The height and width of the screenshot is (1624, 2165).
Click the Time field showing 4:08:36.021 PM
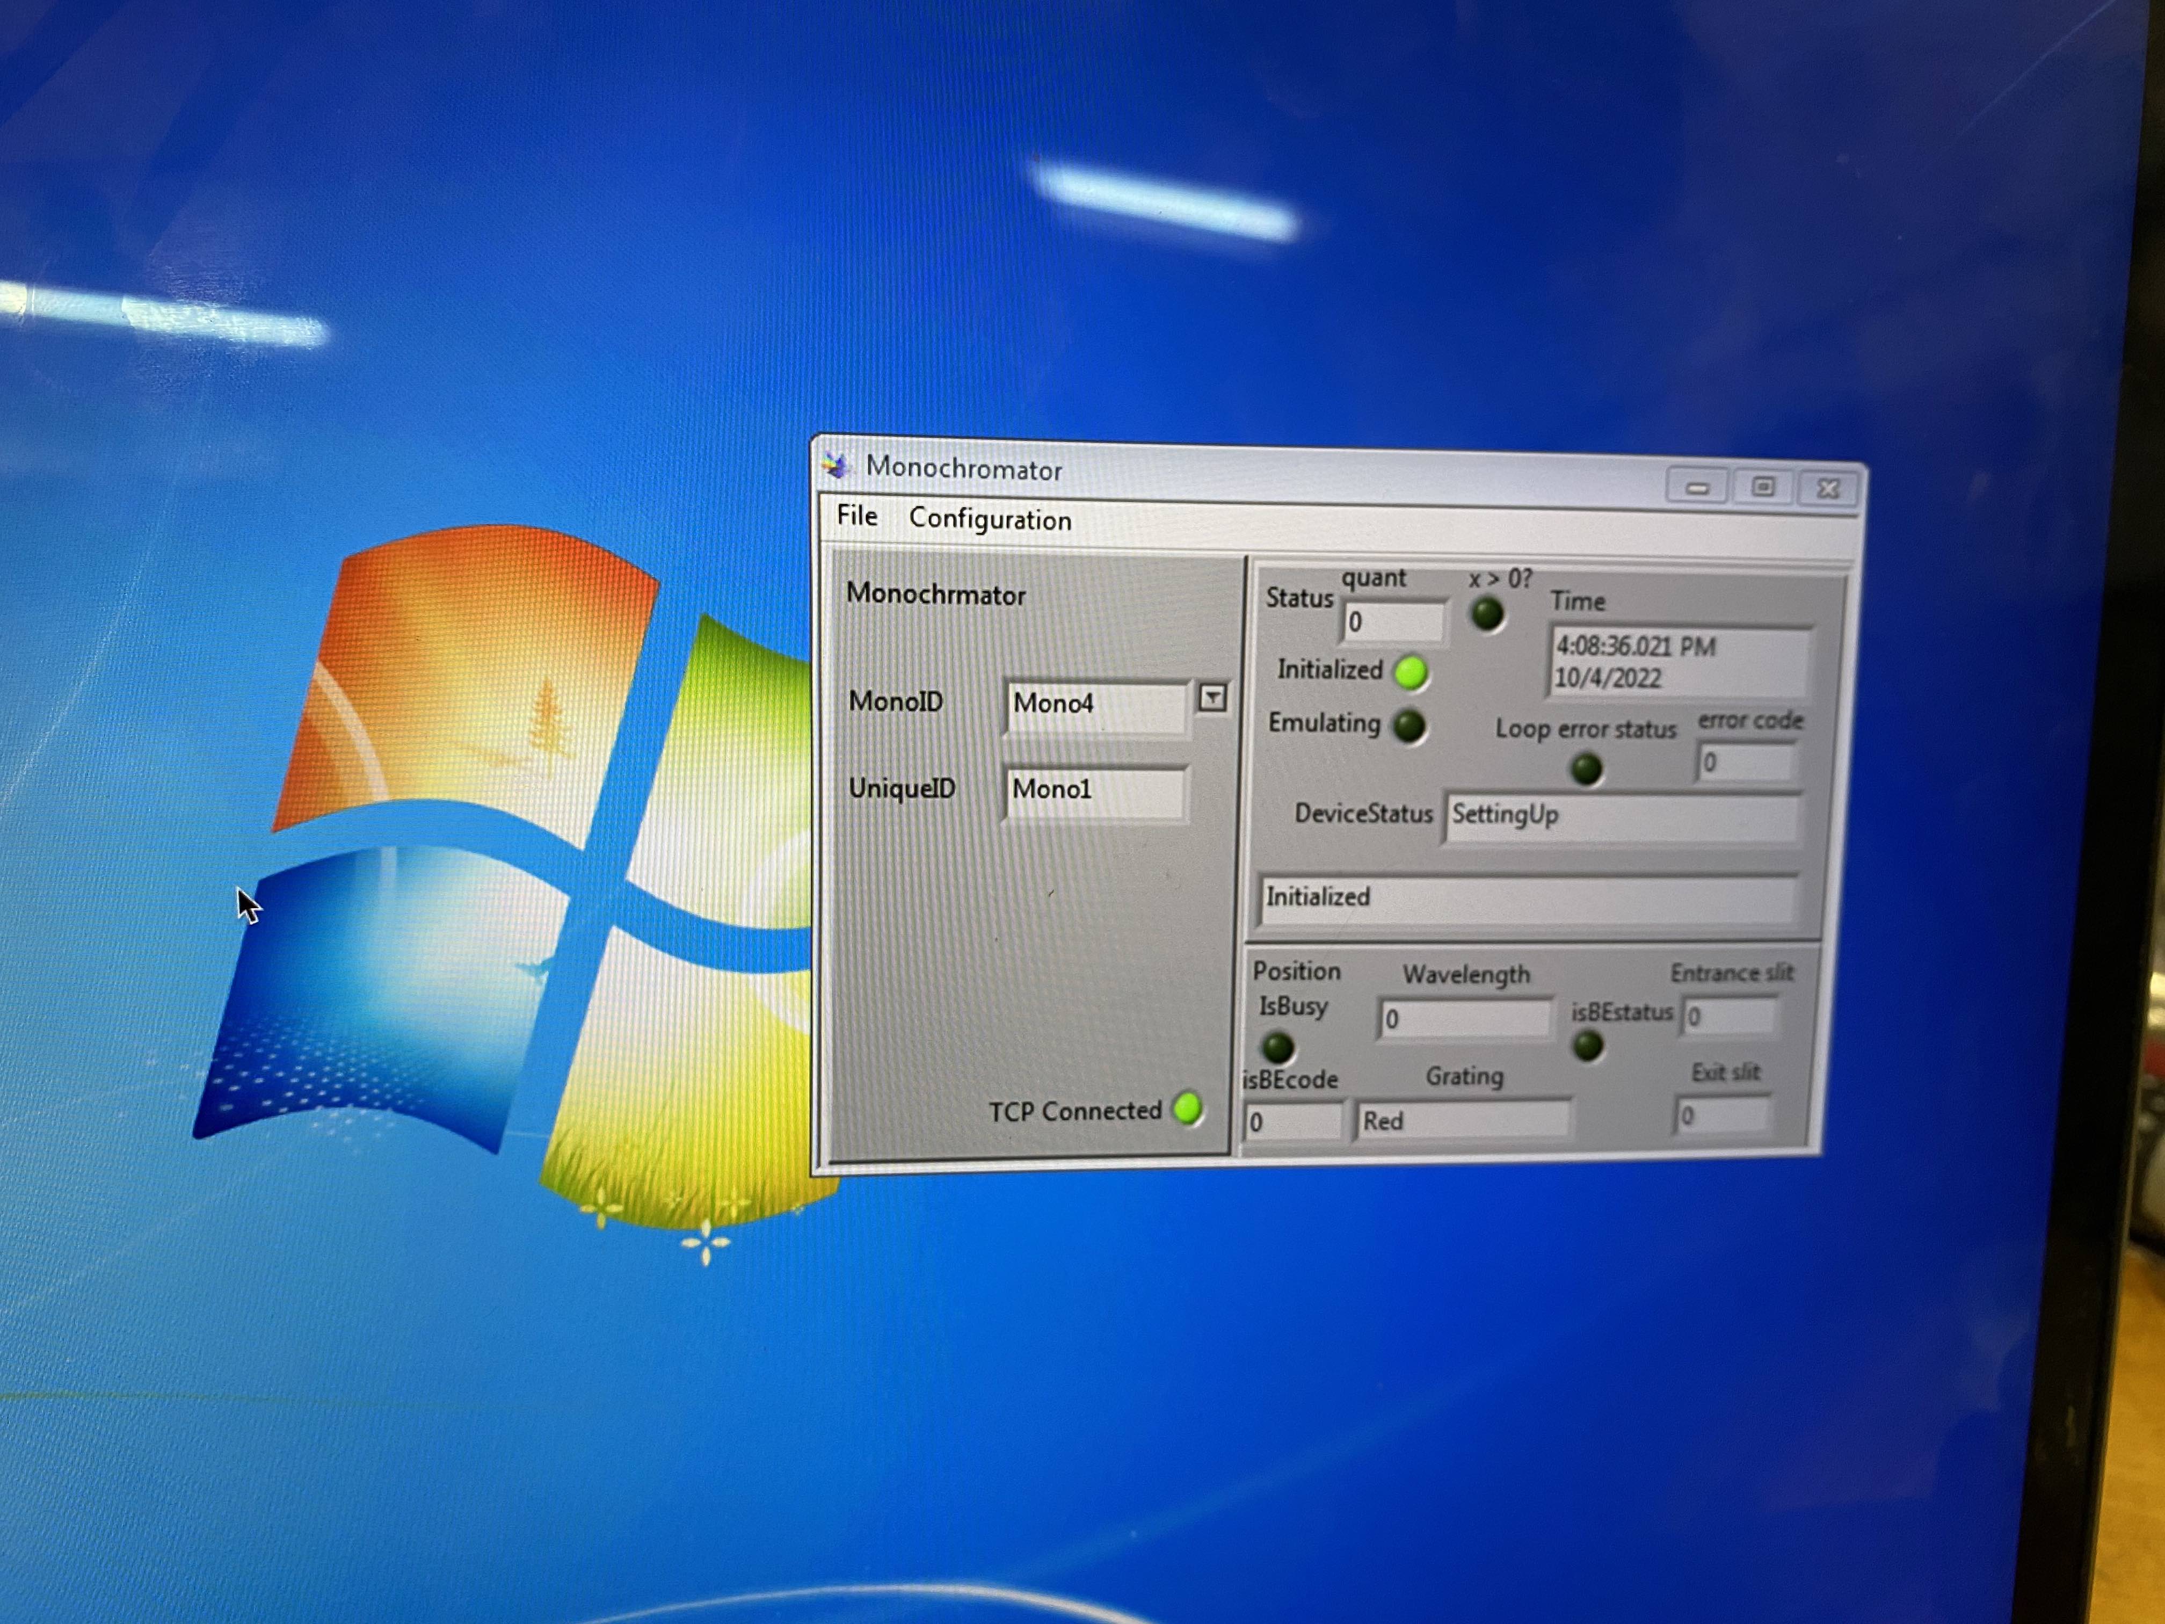coord(1680,662)
